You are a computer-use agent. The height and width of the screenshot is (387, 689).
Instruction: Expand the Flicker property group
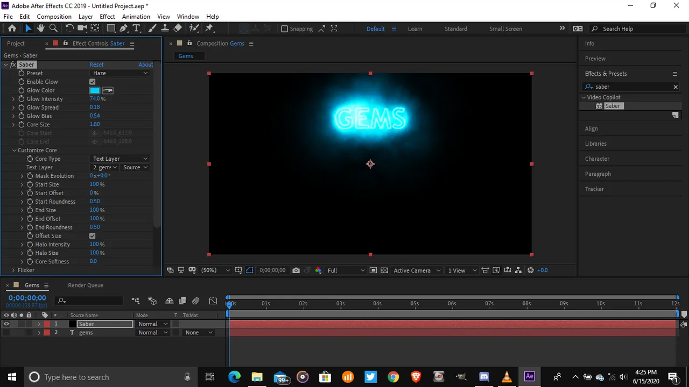pos(13,270)
